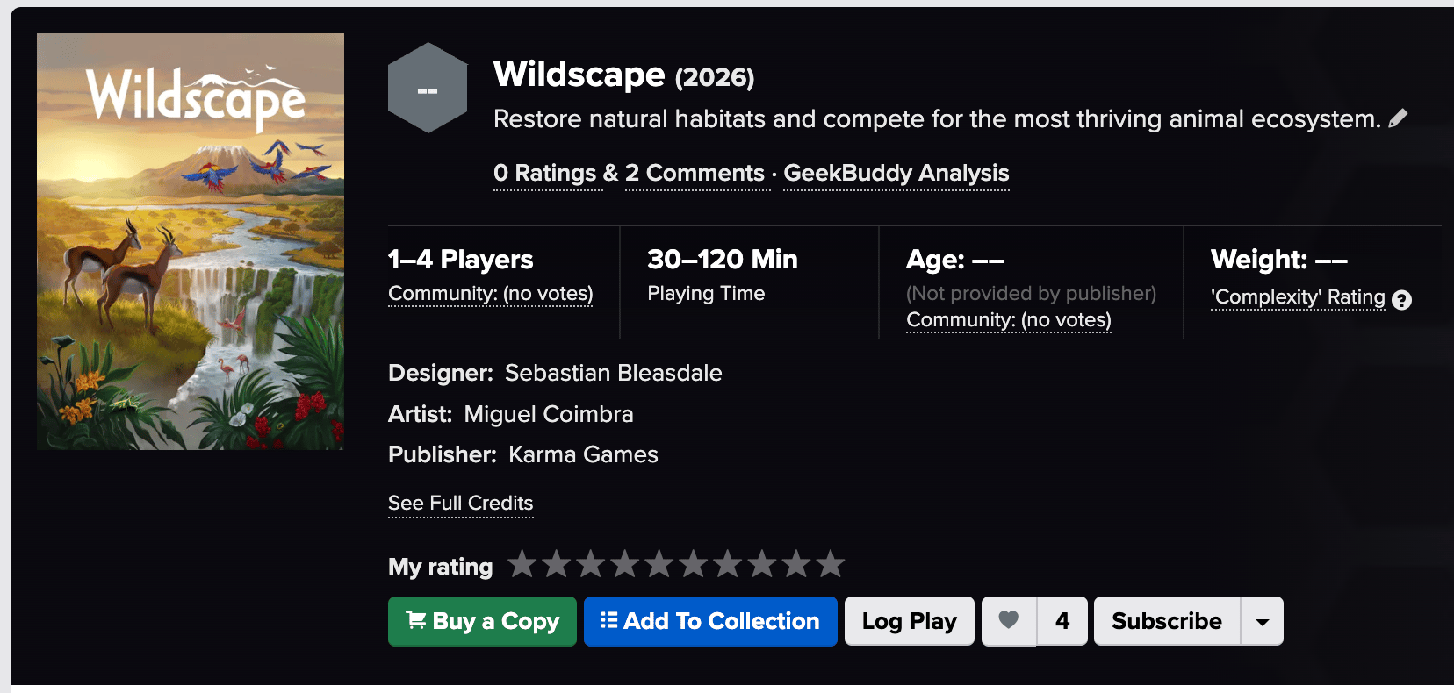Click the fan count number 4
Image resolution: width=1454 pixels, height=693 pixels.
(x=1062, y=621)
